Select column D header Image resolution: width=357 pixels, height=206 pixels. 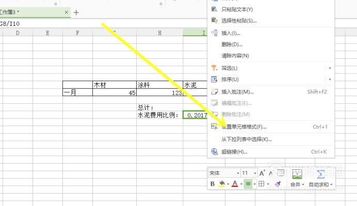18,33
